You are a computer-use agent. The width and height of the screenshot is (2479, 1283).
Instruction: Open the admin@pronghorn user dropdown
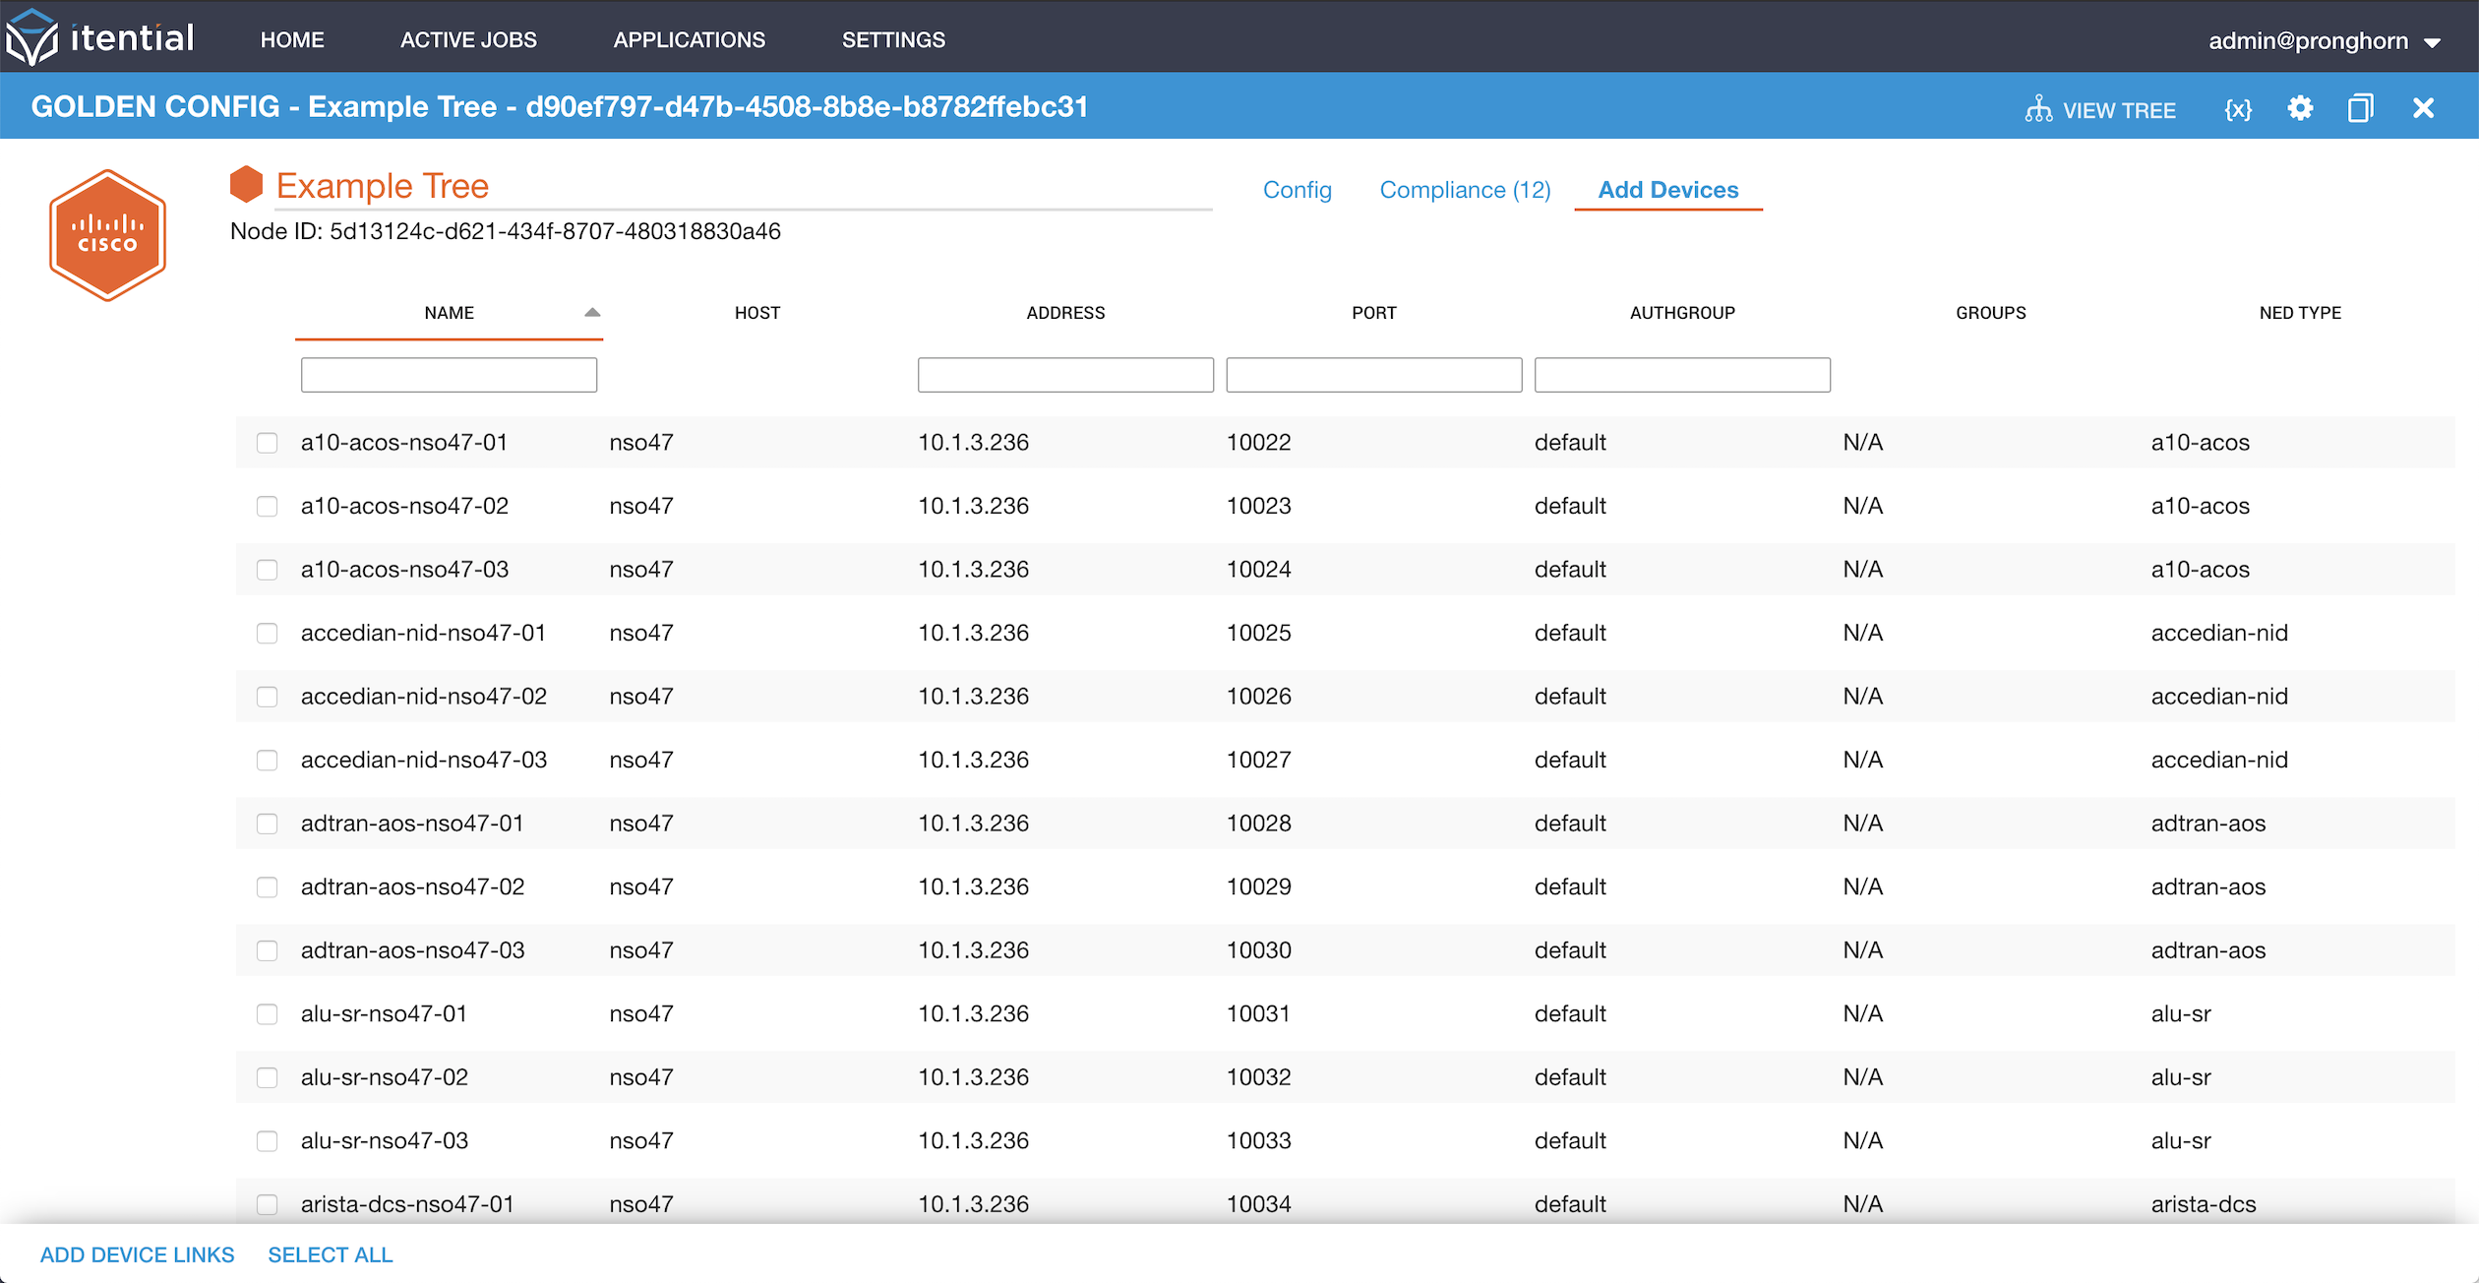(2325, 40)
